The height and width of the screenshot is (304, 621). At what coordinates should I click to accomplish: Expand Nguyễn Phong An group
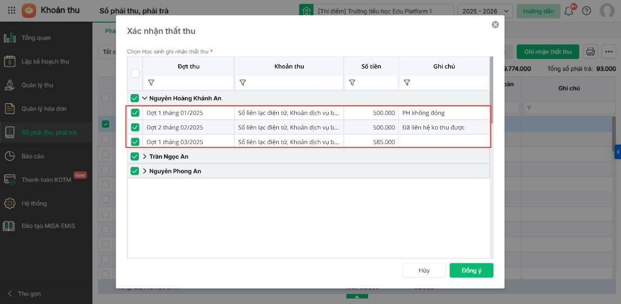[x=145, y=171]
